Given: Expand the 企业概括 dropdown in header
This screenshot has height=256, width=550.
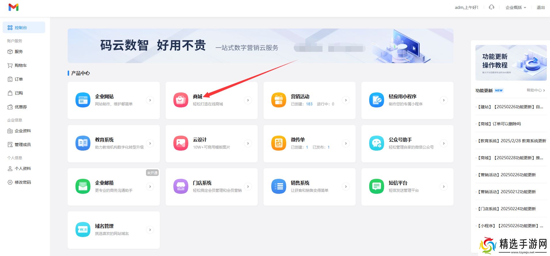Looking at the screenshot, I should pyautogui.click(x=516, y=7).
